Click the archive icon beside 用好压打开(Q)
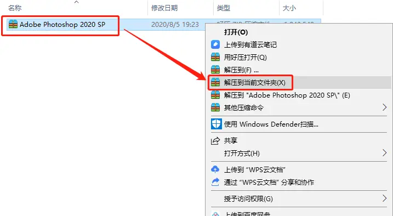Viewport: 393px width, 216px height. point(215,57)
